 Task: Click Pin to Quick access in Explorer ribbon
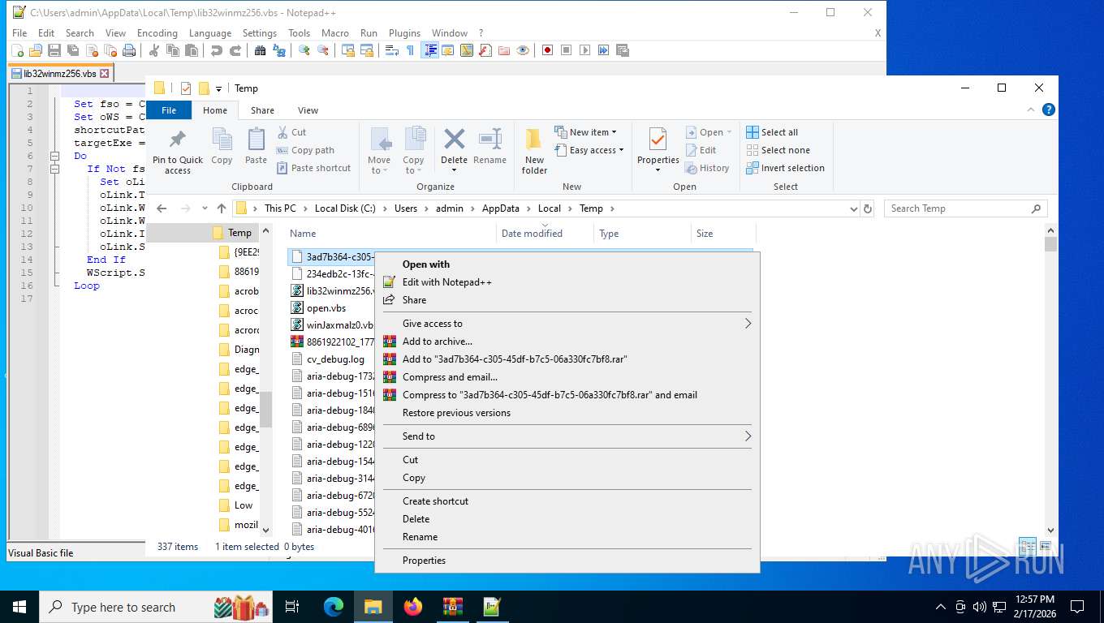pos(178,152)
